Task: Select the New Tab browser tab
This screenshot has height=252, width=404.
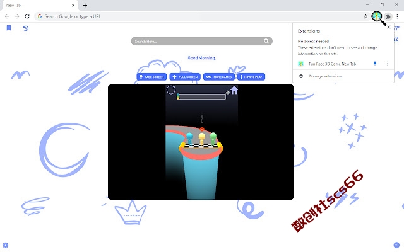Action: [40, 6]
